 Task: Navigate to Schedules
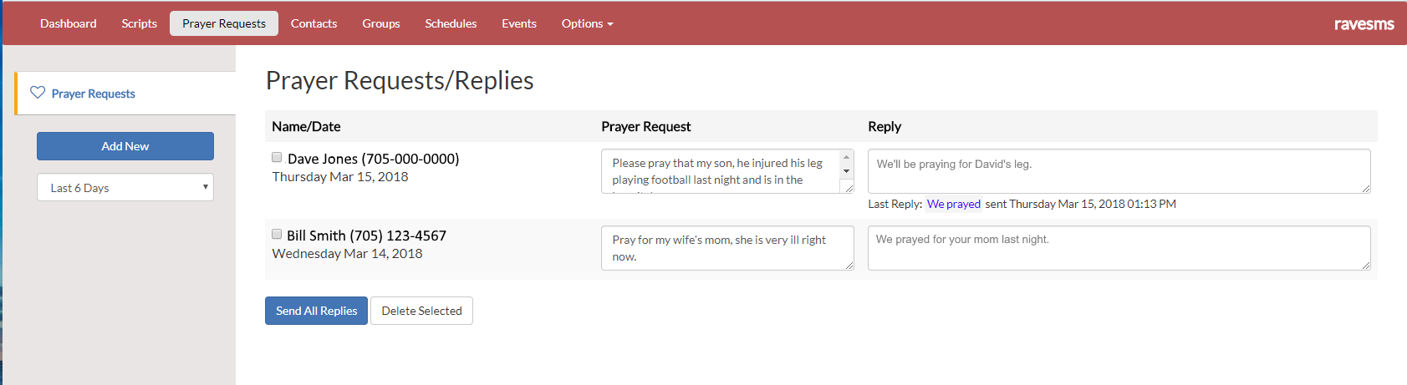coord(451,23)
